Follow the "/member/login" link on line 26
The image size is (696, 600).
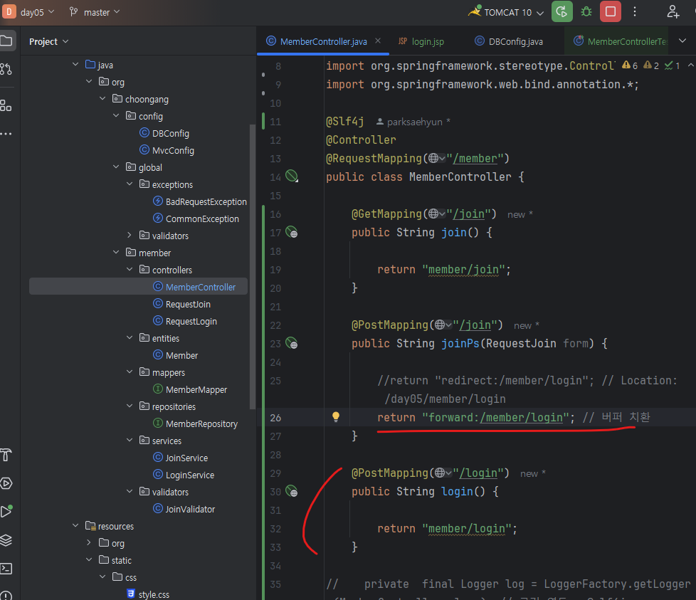coord(521,417)
